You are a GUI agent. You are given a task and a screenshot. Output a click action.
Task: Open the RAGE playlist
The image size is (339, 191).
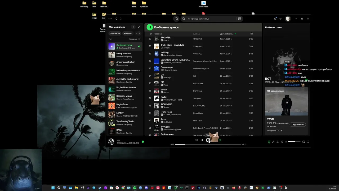pyautogui.click(x=125, y=131)
